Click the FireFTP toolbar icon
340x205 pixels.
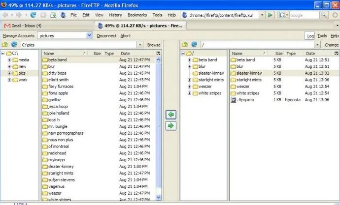(63, 15)
